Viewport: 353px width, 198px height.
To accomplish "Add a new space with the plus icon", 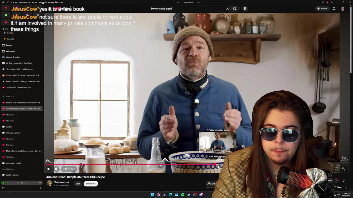I will (x=40, y=188).
